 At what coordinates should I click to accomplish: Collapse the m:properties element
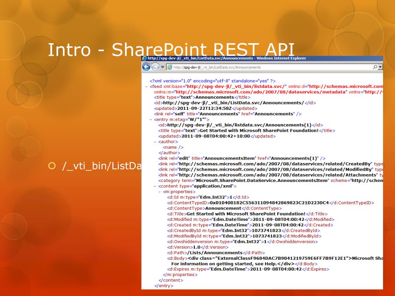coord(159,192)
